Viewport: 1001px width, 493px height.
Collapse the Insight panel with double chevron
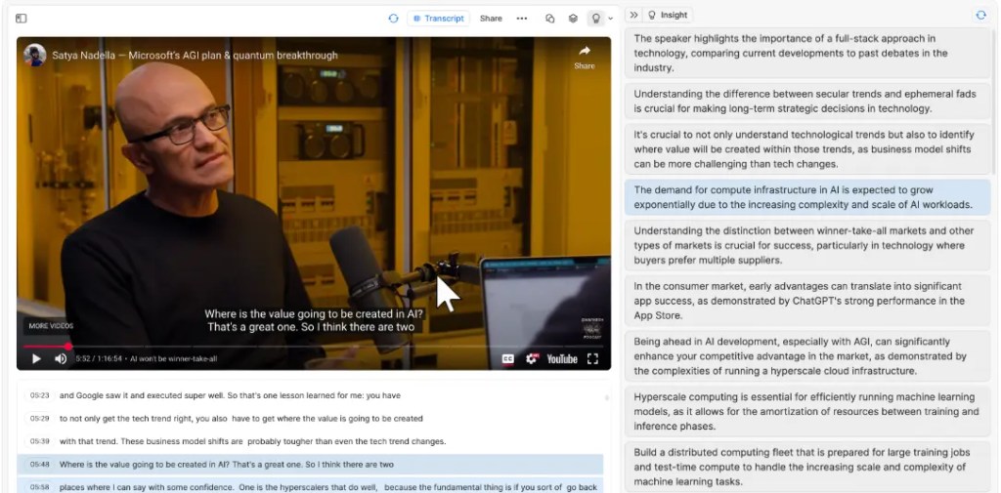(x=633, y=15)
